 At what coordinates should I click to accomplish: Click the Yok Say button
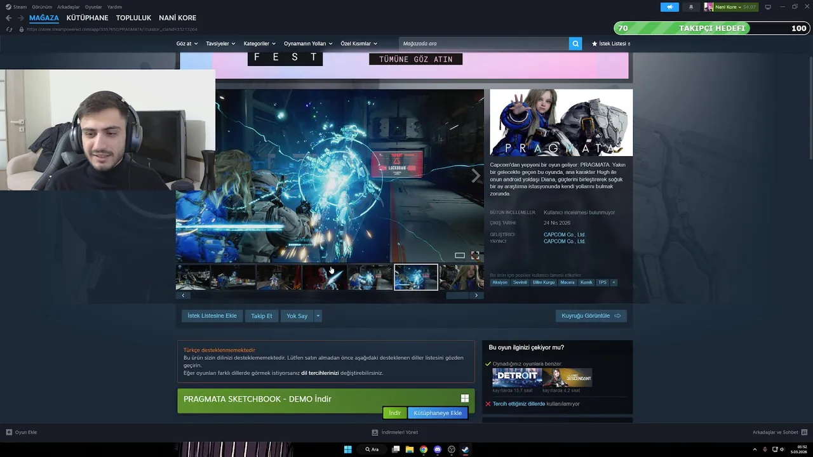pyautogui.click(x=297, y=315)
